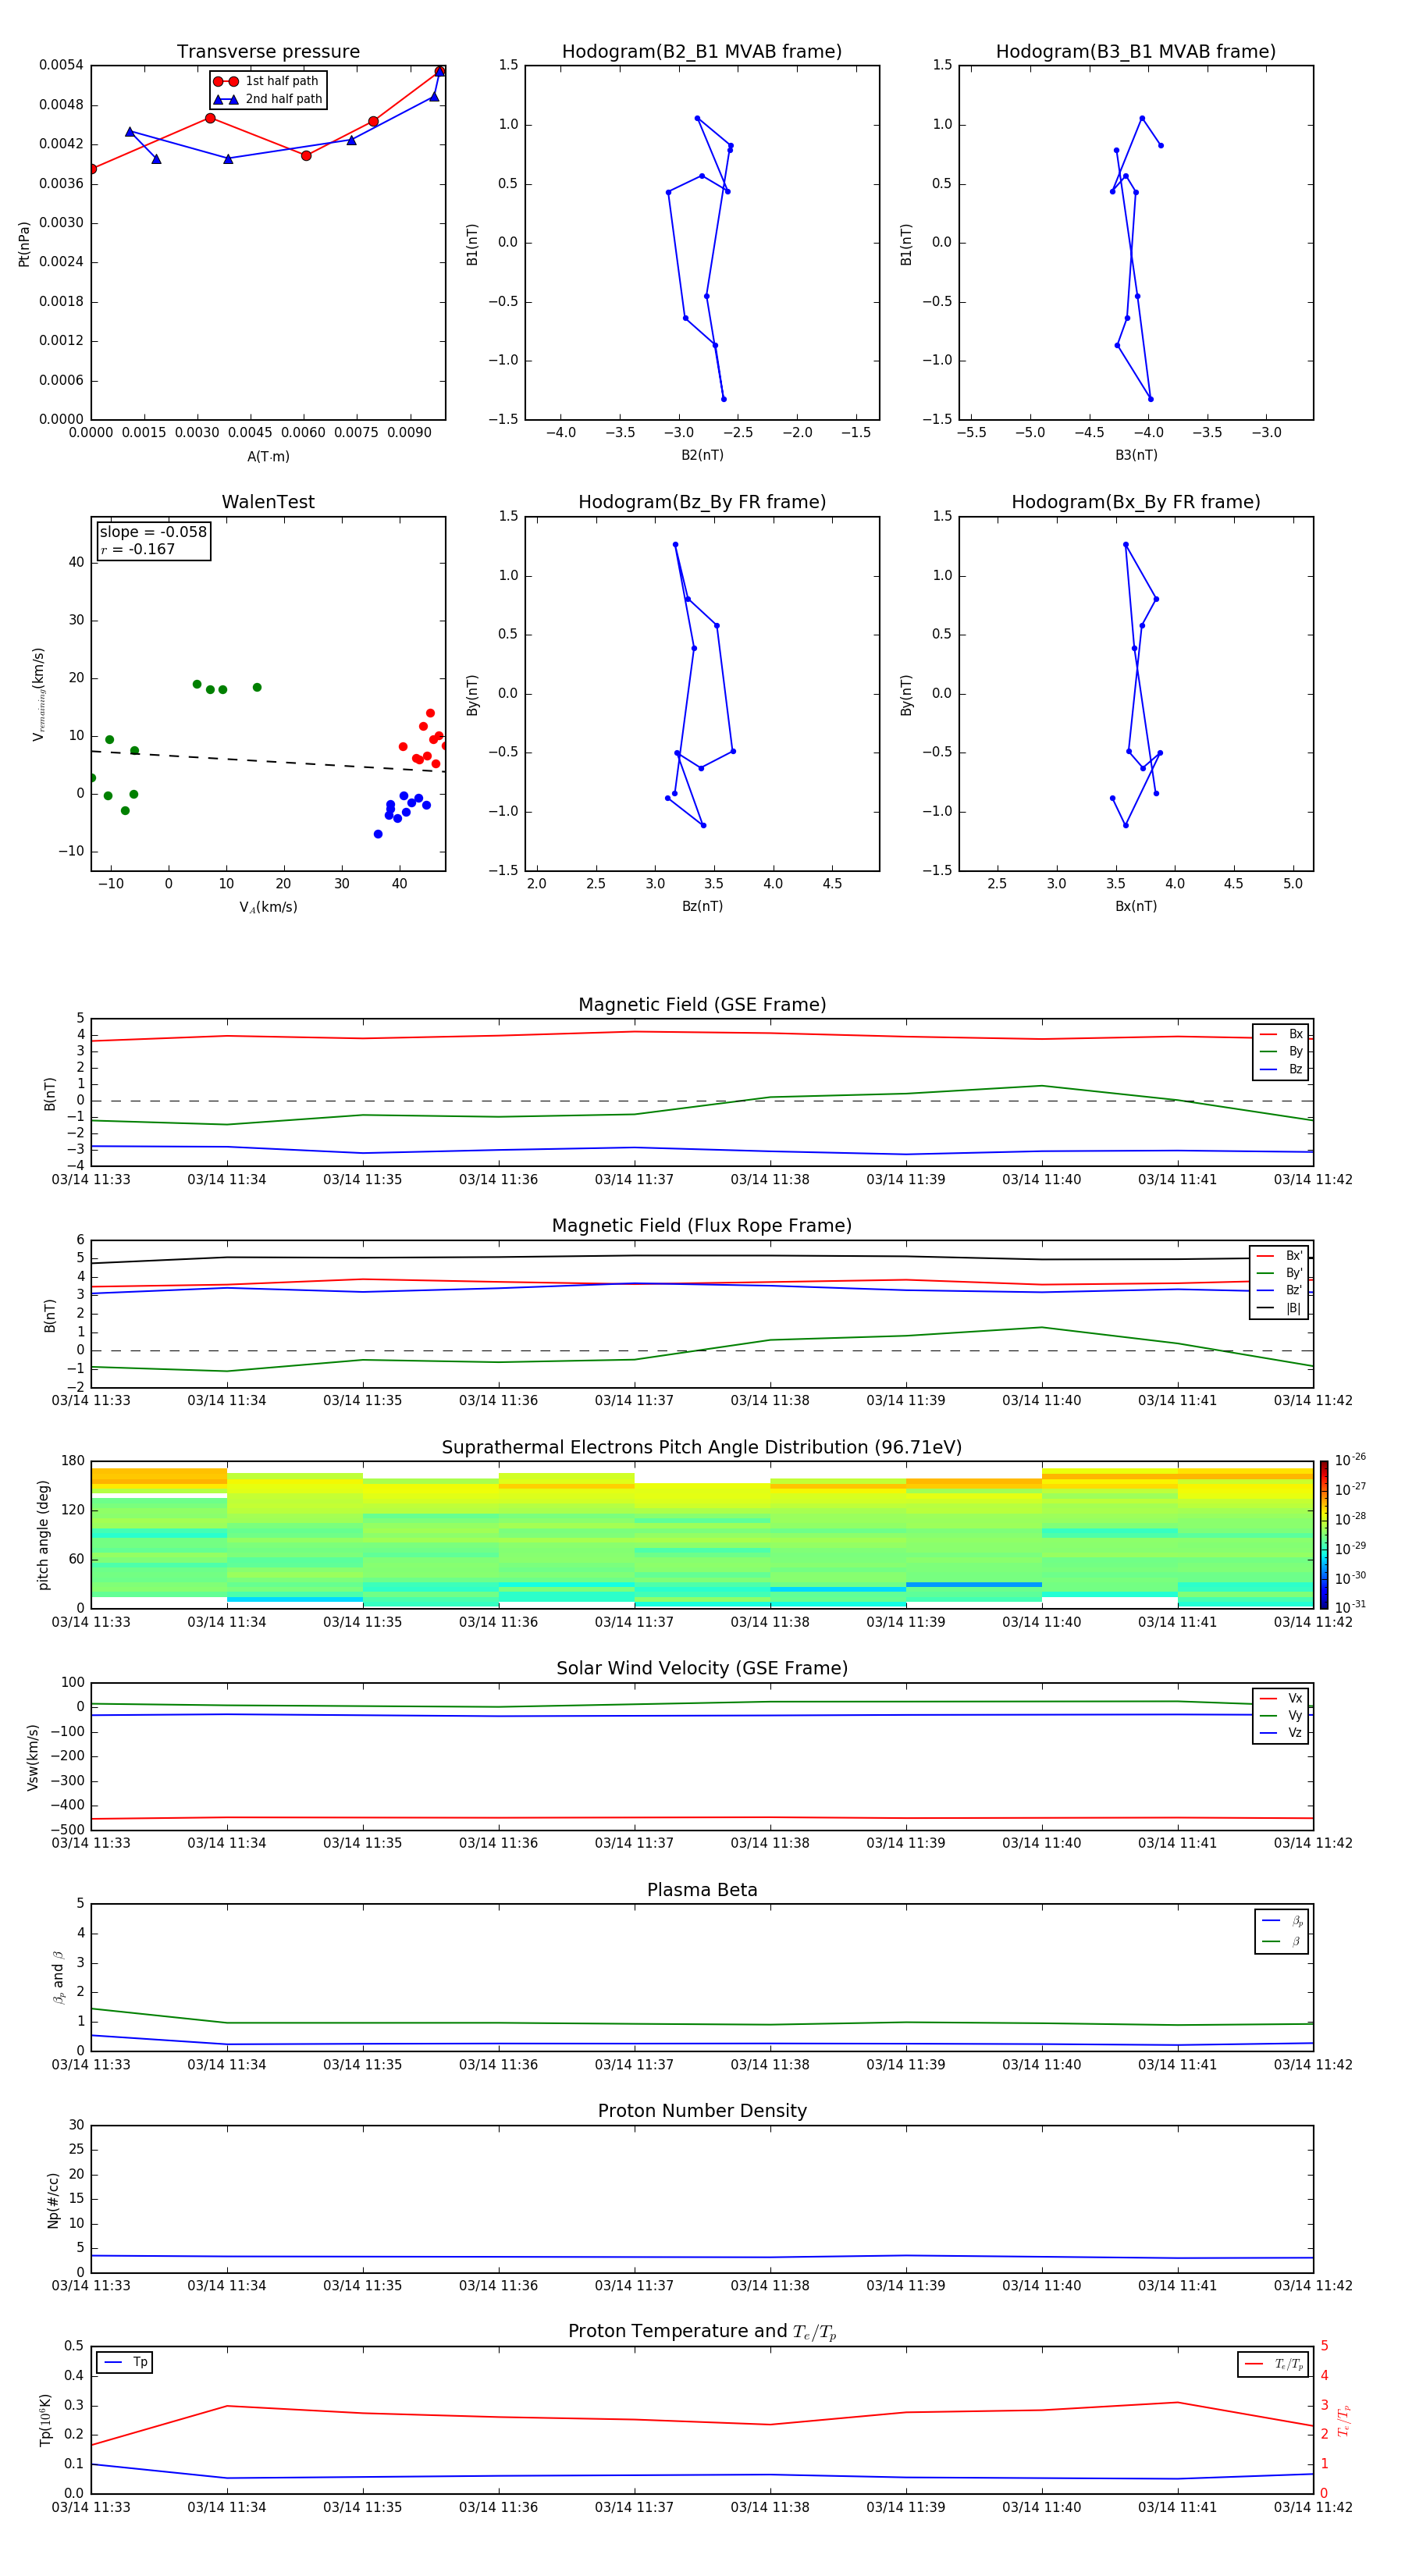Click the "WalenTest" plot title
Viewport: 1405px width, 2576px height.
[268, 502]
